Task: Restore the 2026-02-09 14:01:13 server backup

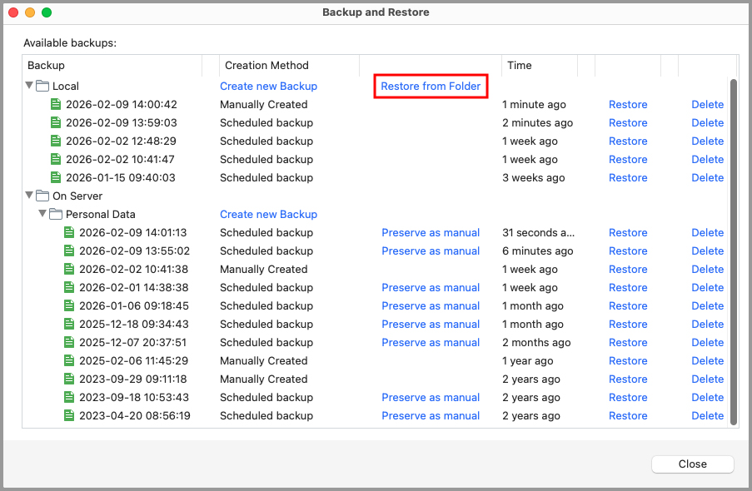Action: pyautogui.click(x=628, y=232)
